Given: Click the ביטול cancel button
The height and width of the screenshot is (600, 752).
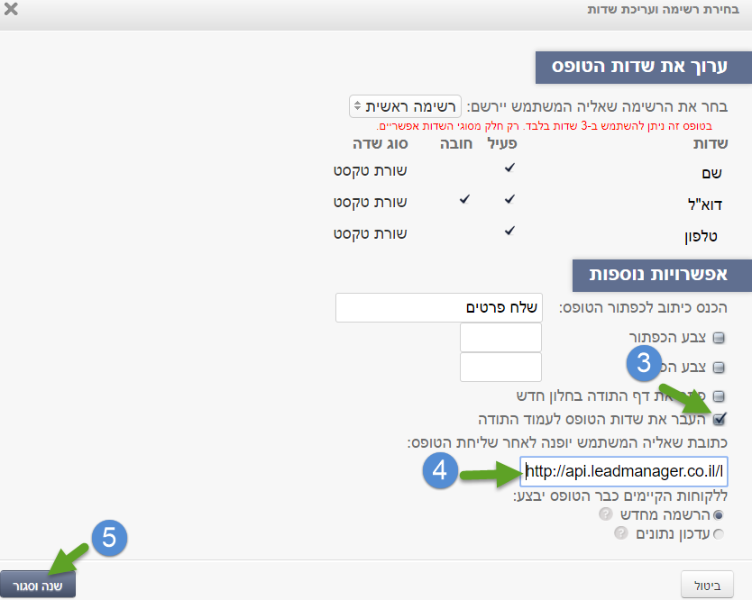Looking at the screenshot, I should [x=708, y=584].
